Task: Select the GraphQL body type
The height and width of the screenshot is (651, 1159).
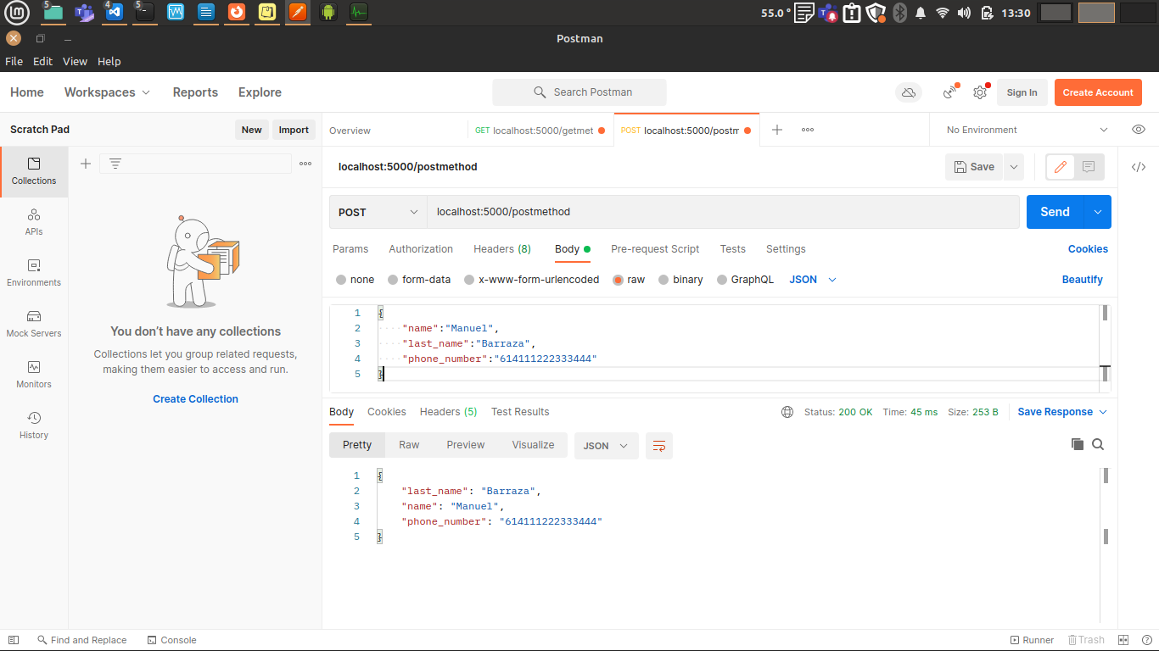Action: click(745, 280)
